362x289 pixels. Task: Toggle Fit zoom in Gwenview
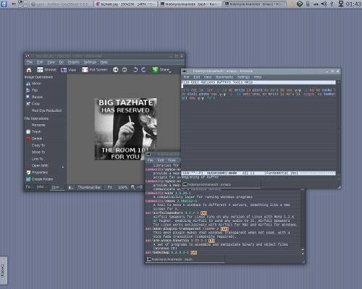109,187
